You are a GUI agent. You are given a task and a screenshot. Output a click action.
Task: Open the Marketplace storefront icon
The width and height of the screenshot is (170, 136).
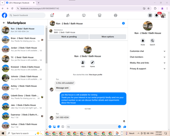click(x=100, y=15)
